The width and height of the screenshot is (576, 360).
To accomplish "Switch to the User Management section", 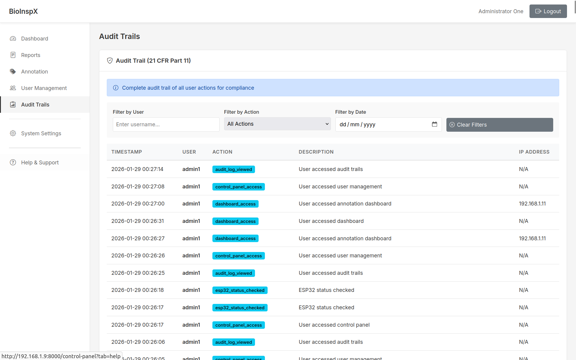I will (44, 88).
